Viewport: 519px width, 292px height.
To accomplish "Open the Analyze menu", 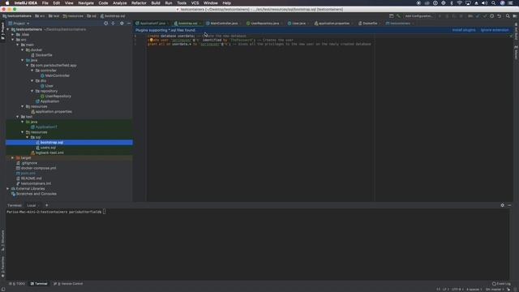I will 119,3.
